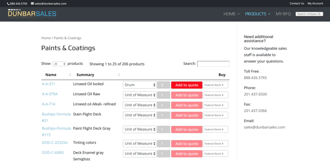Add A-A-714 to quote
The height and width of the screenshot is (161, 330).
pyautogui.click(x=187, y=105)
